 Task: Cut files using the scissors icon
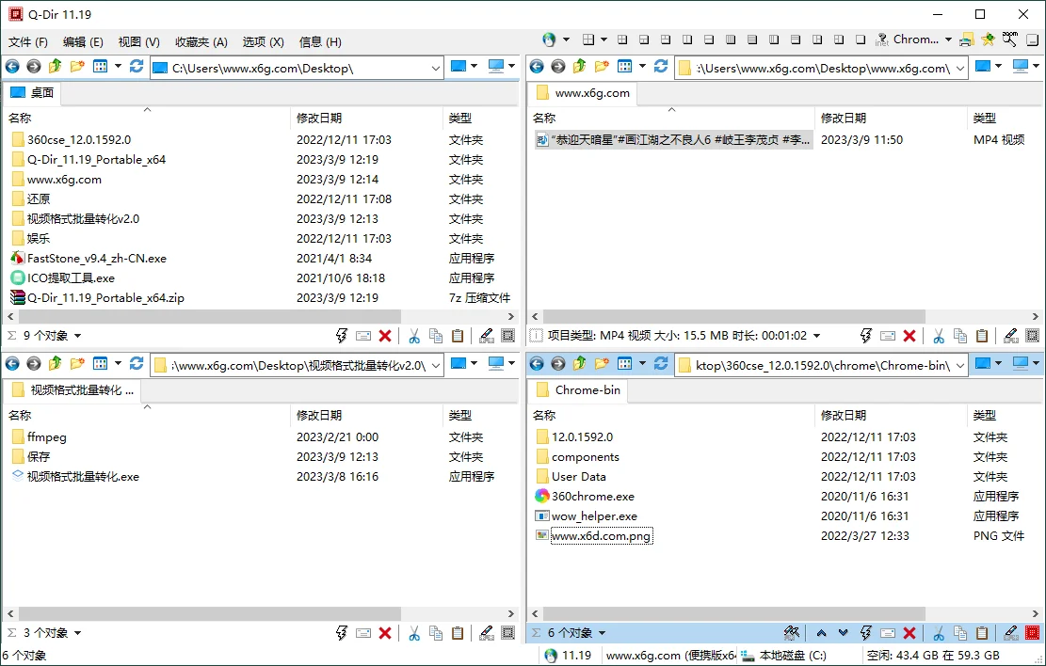(x=414, y=335)
